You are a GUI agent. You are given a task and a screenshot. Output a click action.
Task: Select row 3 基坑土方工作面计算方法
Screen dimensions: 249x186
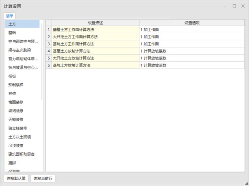(x=95, y=44)
